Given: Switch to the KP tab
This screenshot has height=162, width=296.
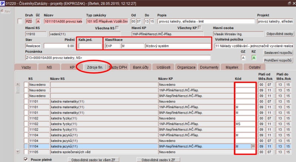Looking at the screenshot, I should click(72, 67).
